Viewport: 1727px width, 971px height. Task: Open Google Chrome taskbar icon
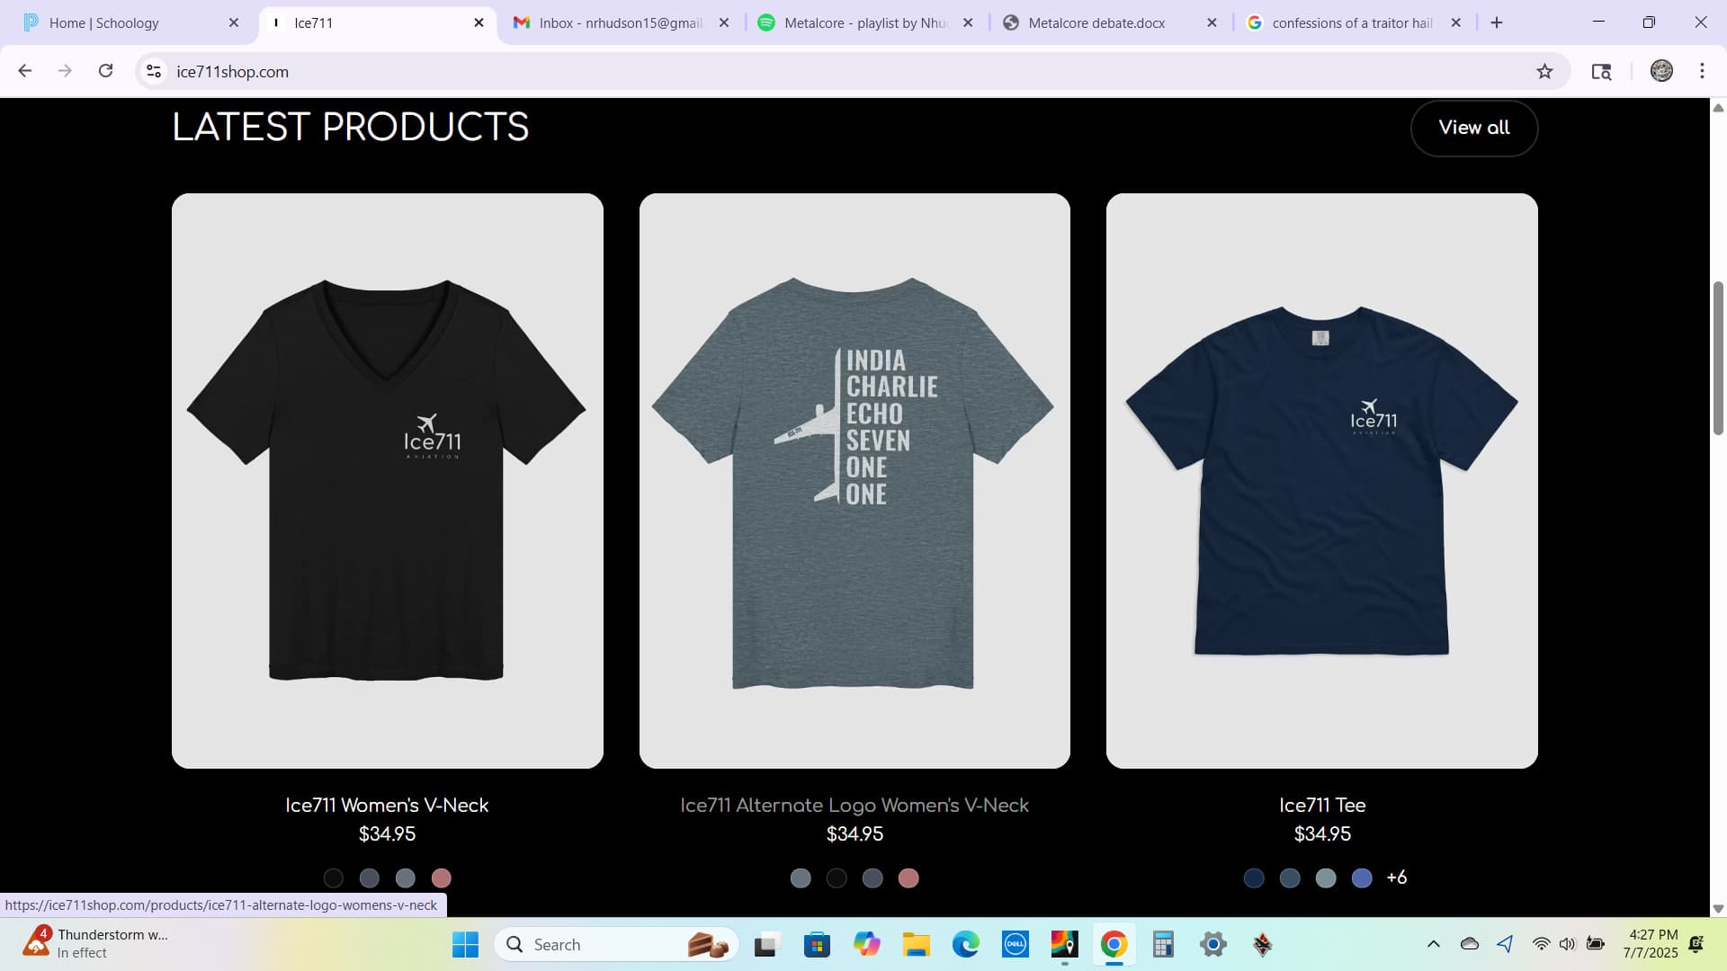pyautogui.click(x=1114, y=944)
